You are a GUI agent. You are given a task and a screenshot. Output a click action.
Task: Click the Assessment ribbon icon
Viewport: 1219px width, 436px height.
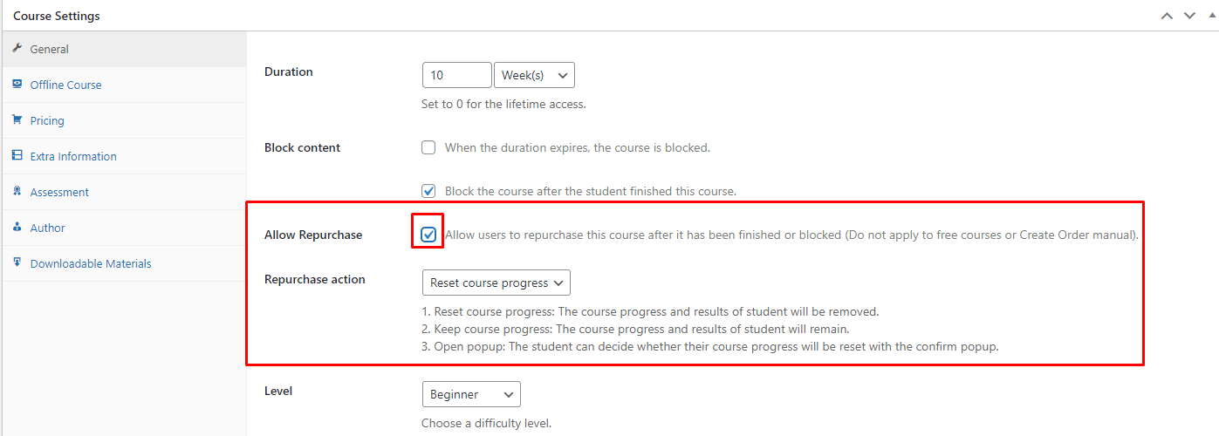coord(17,192)
